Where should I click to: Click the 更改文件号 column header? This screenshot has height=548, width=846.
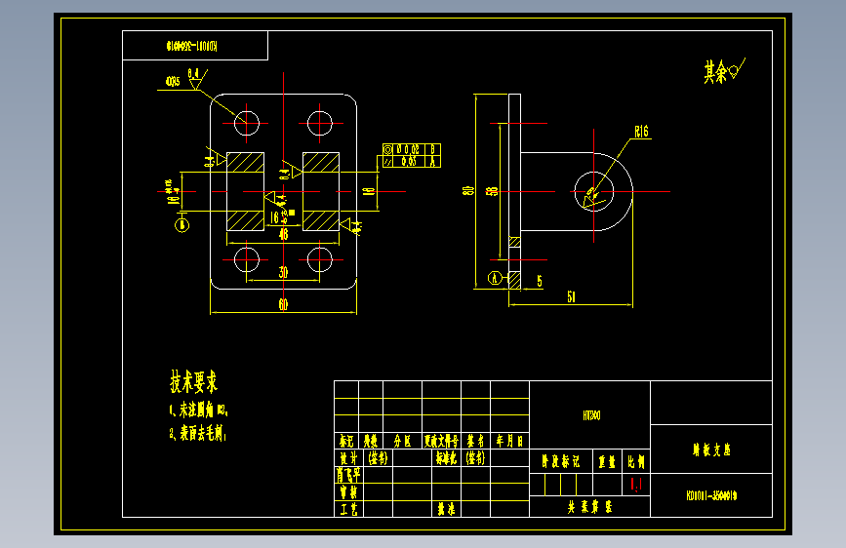click(x=441, y=441)
